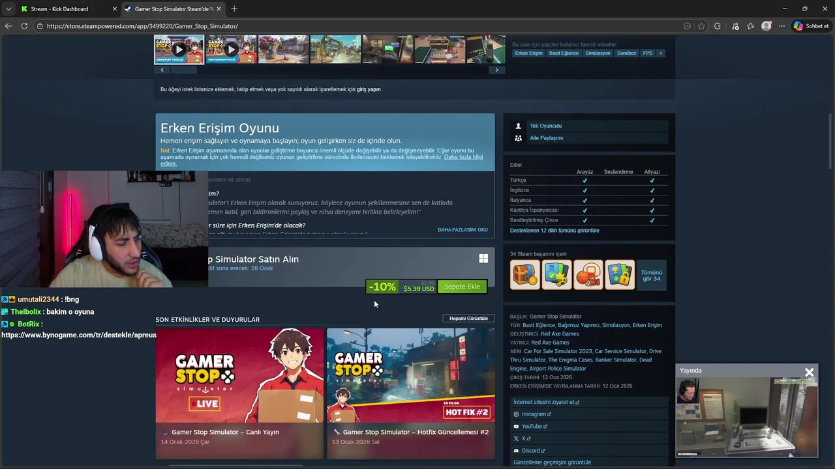Open the FPS tag
835x469 pixels.
click(x=647, y=53)
